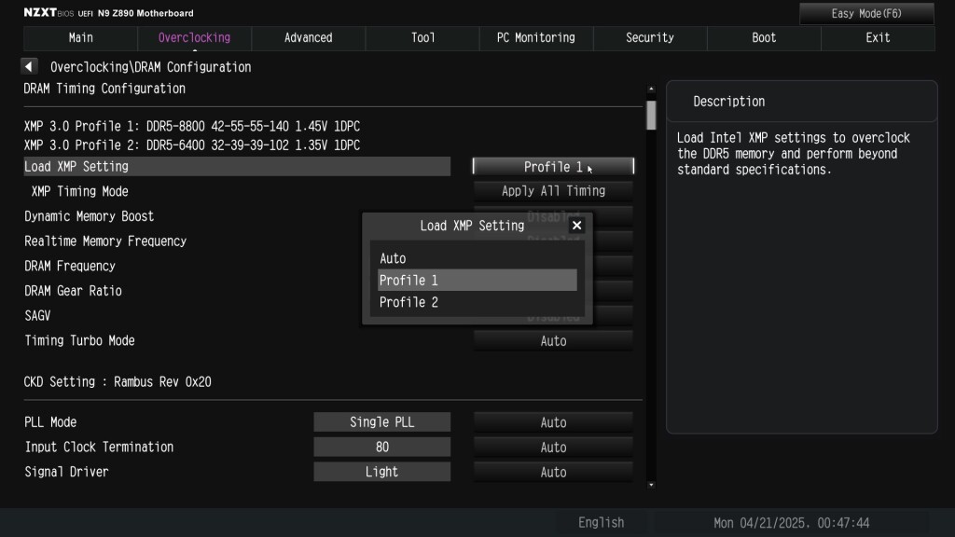Click the vertical scrollbar thumb

pos(651,115)
